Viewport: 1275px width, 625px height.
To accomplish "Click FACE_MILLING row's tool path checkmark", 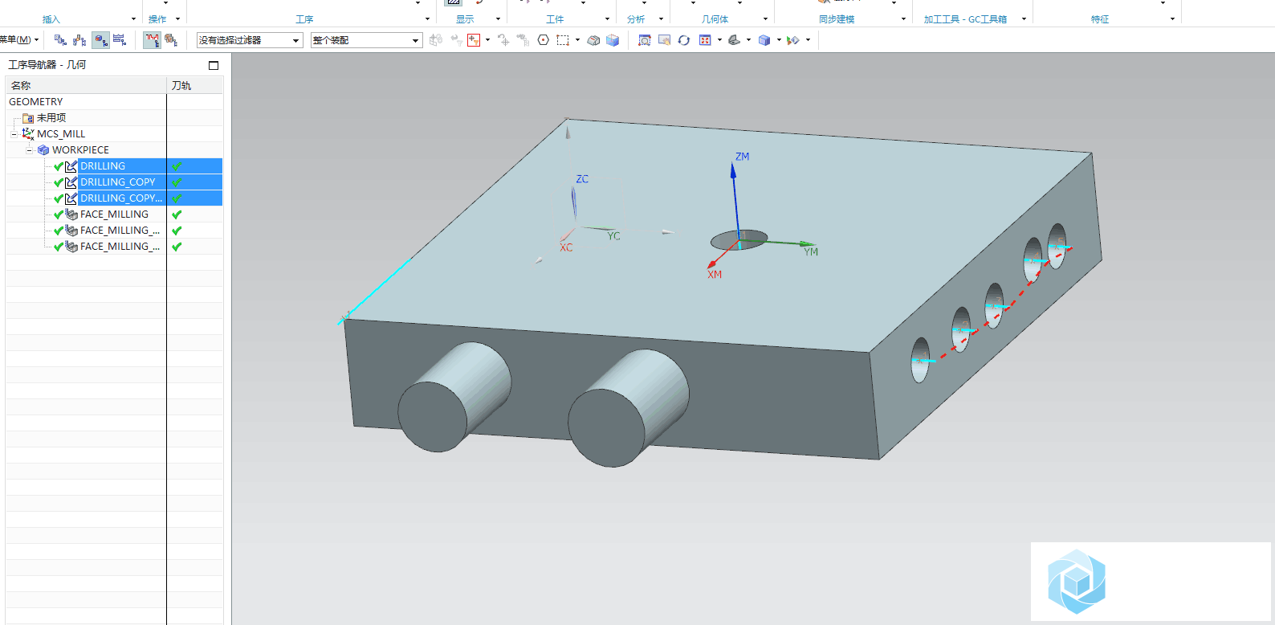I will coord(177,214).
